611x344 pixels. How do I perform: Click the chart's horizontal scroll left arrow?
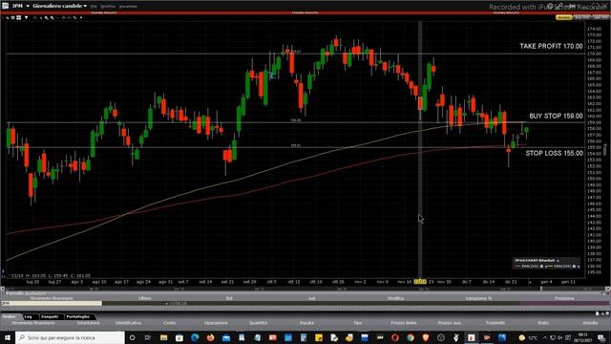pyautogui.click(x=3, y=289)
